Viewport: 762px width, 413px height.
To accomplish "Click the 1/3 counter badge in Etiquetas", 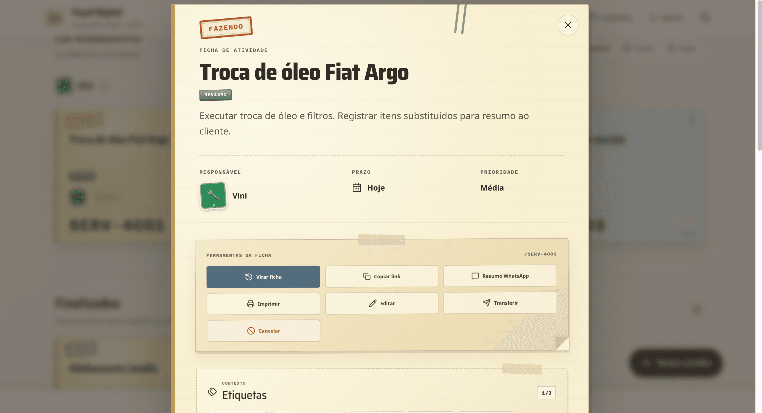I will (546, 393).
